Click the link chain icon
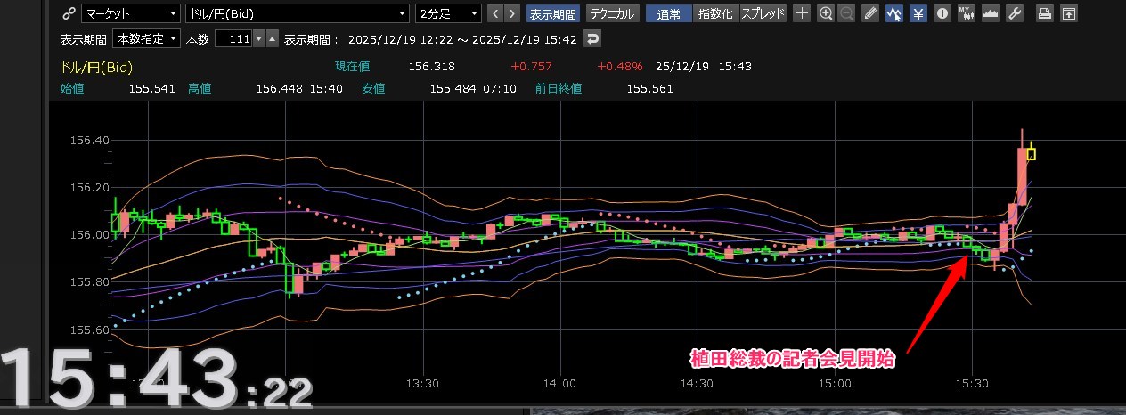The image size is (1126, 415). pyautogui.click(x=69, y=13)
